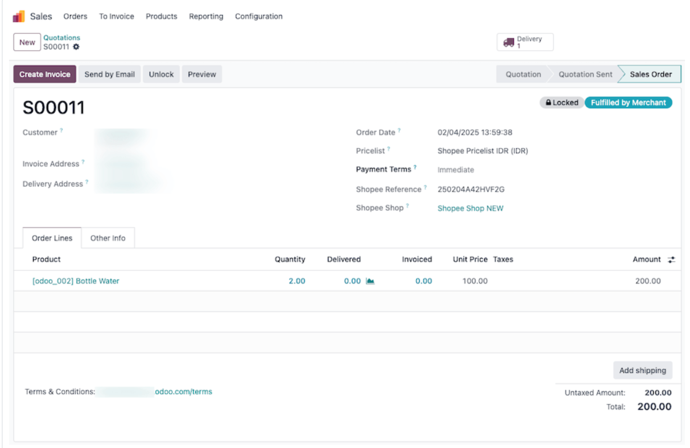Image resolution: width=690 pixels, height=448 pixels.
Task: Sort by Quantity column header
Action: pos(290,260)
